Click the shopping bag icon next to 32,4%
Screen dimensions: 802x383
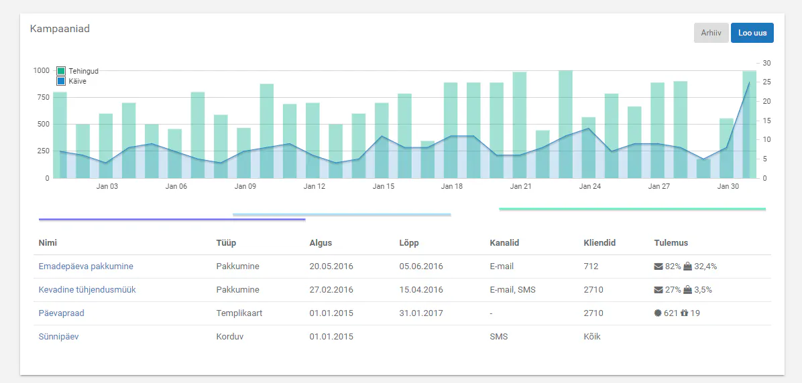tap(687, 266)
